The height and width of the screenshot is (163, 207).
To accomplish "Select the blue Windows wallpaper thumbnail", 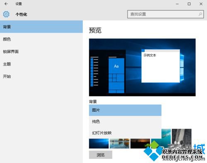I will [x=99, y=144].
